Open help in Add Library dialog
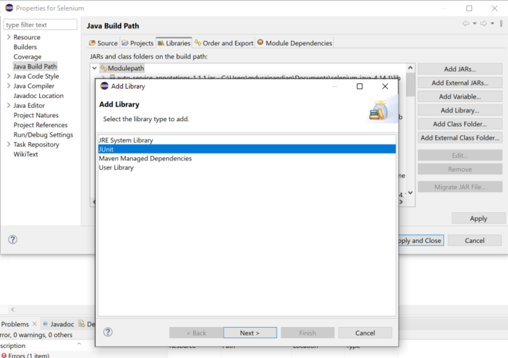 (x=108, y=332)
